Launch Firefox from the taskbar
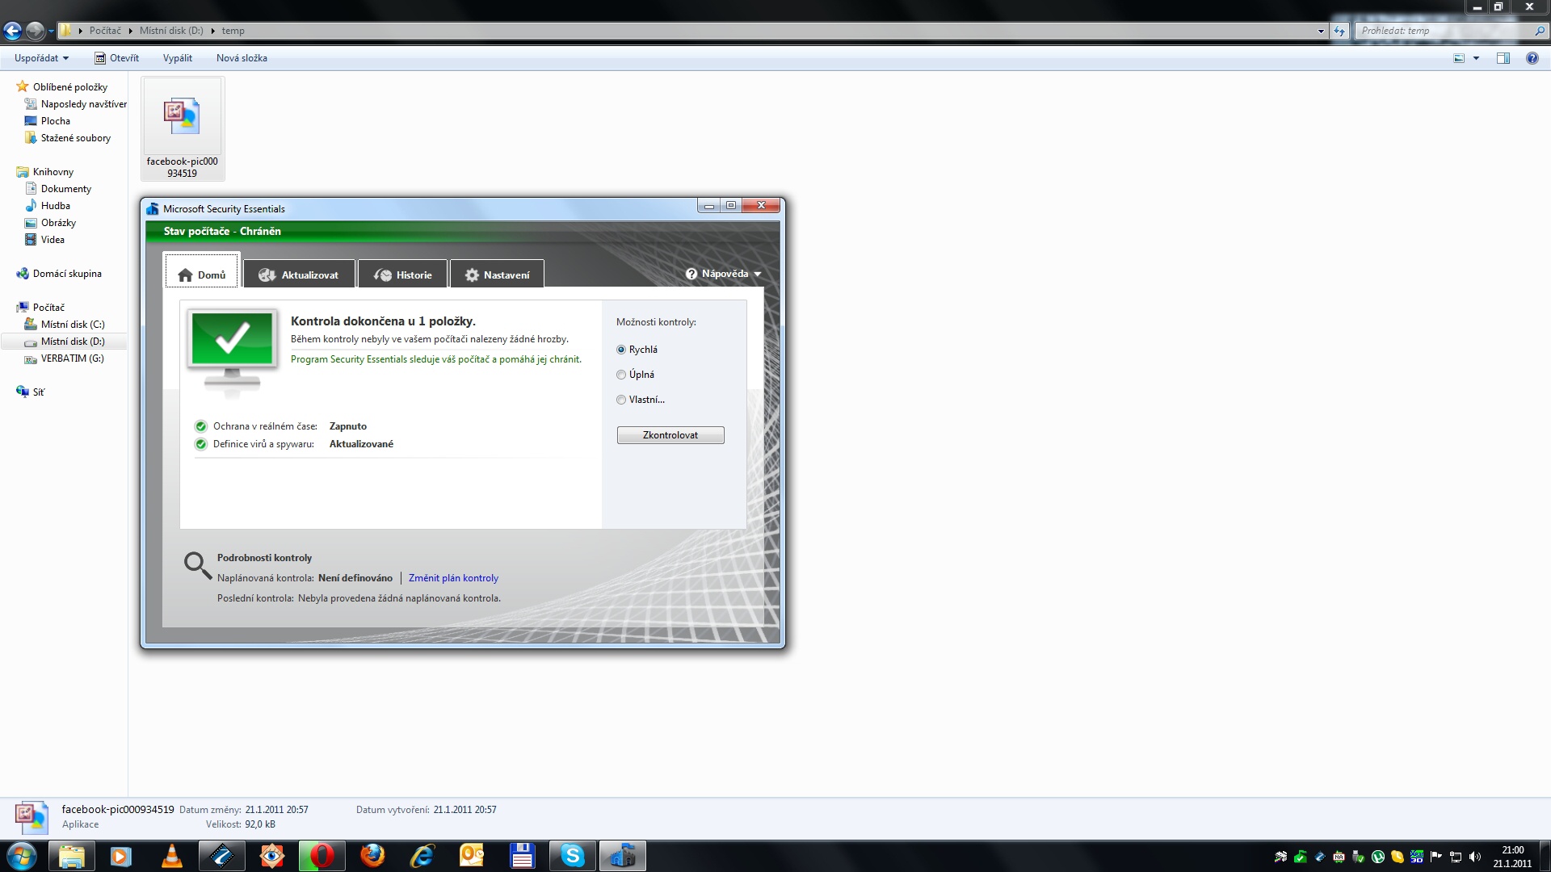 click(x=372, y=856)
